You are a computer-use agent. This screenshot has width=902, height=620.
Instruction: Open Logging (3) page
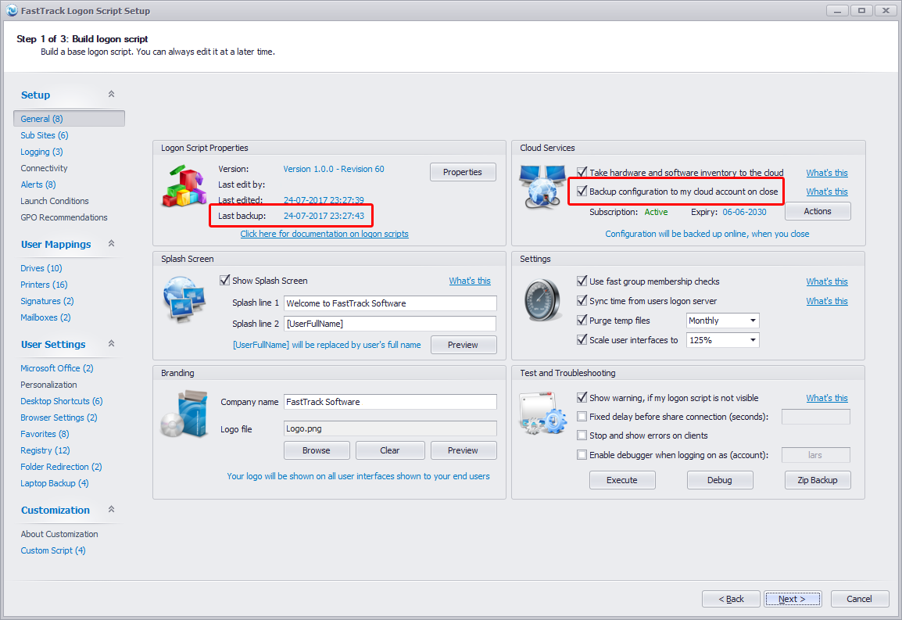41,152
